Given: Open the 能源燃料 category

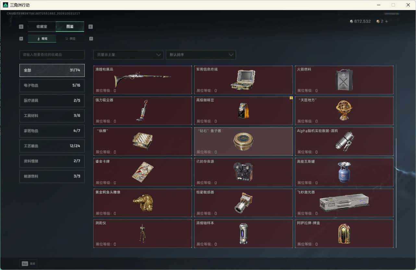Looking at the screenshot, I should coord(52,176).
